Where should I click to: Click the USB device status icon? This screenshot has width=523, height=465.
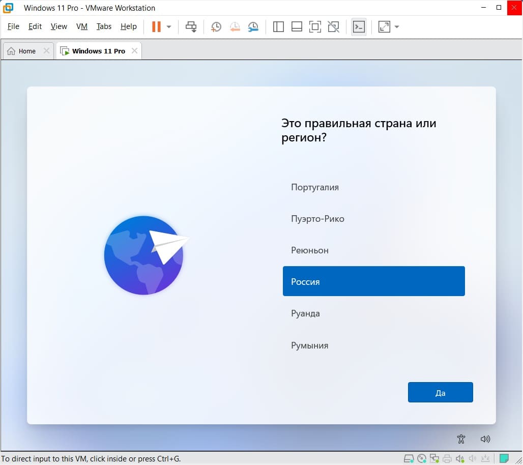(x=485, y=459)
